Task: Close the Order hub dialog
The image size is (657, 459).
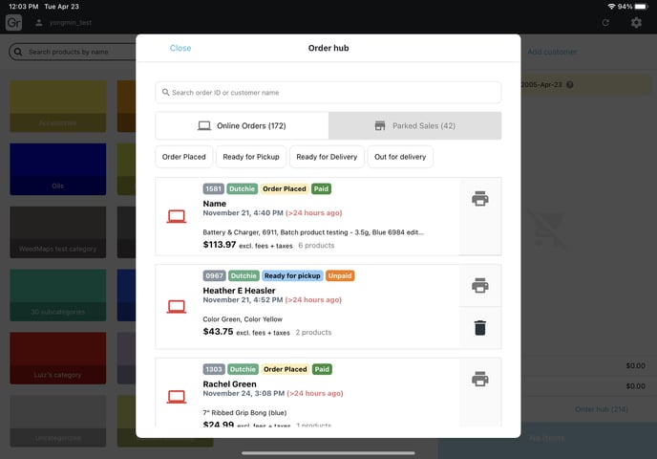Action: point(180,48)
